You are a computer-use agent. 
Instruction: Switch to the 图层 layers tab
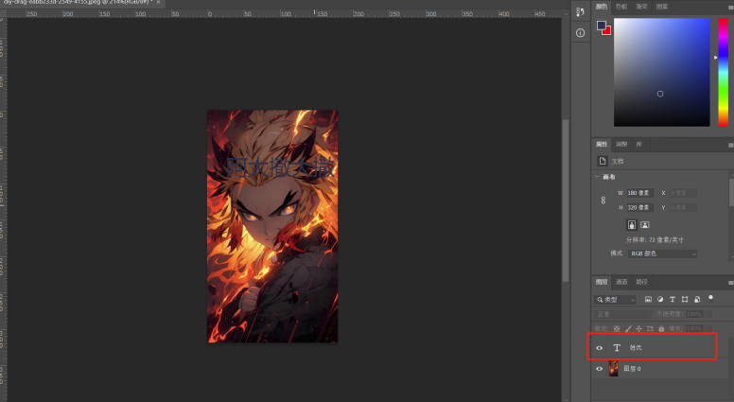(602, 282)
